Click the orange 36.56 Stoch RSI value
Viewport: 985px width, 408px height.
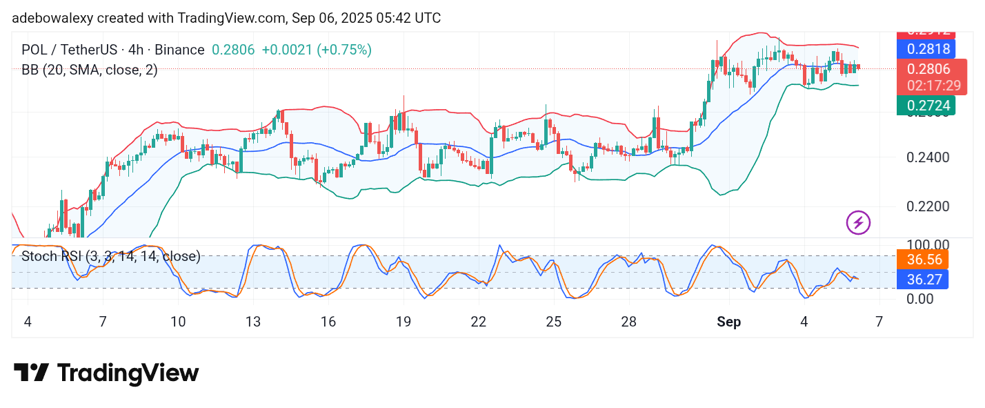(x=922, y=260)
